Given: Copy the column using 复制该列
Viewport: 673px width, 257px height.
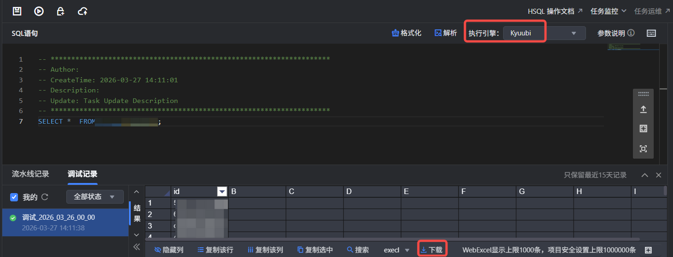Looking at the screenshot, I should 265,250.
